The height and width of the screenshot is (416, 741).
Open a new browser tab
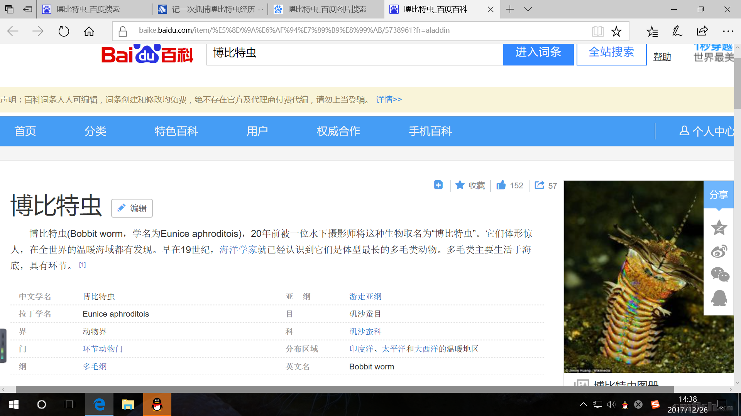[510, 9]
